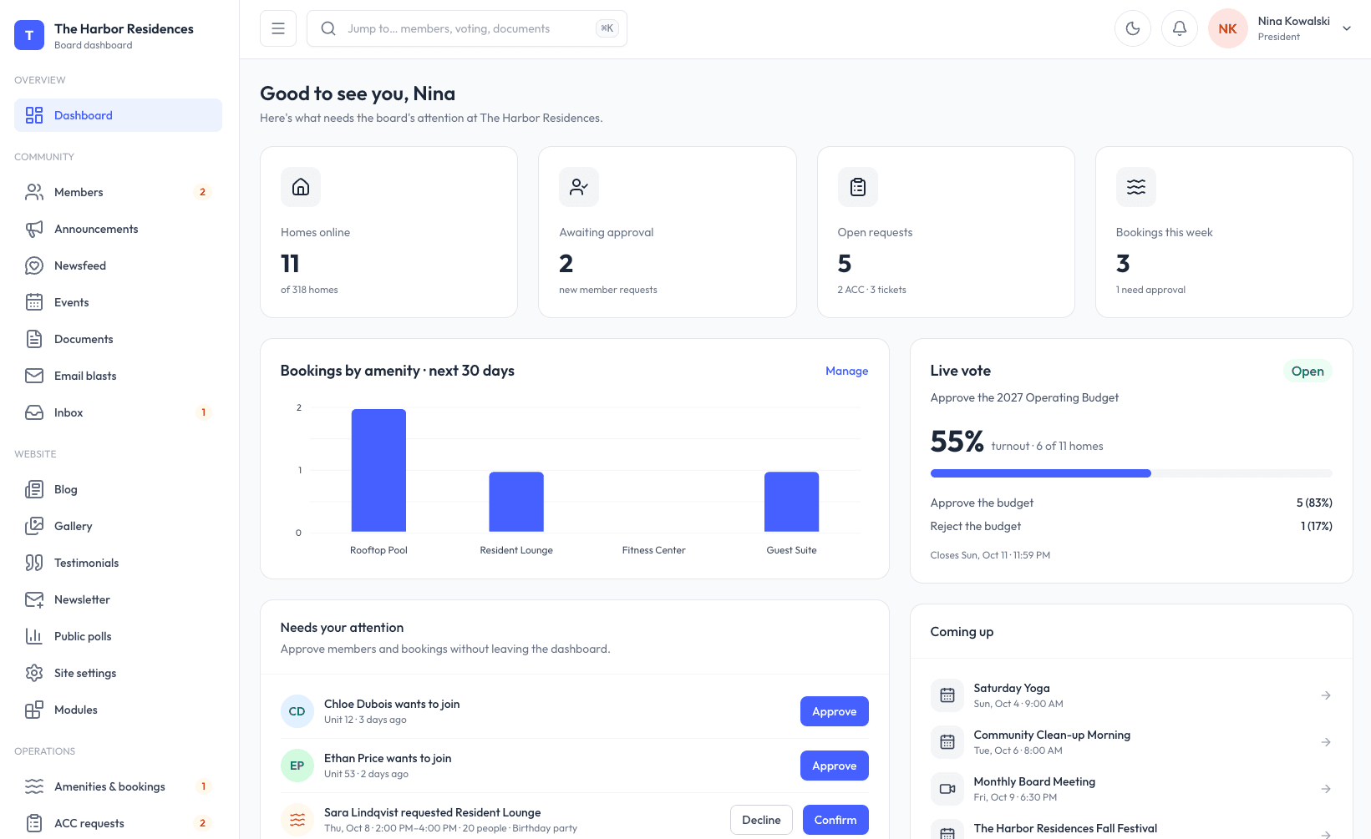Open the Homes online card

tap(388, 232)
